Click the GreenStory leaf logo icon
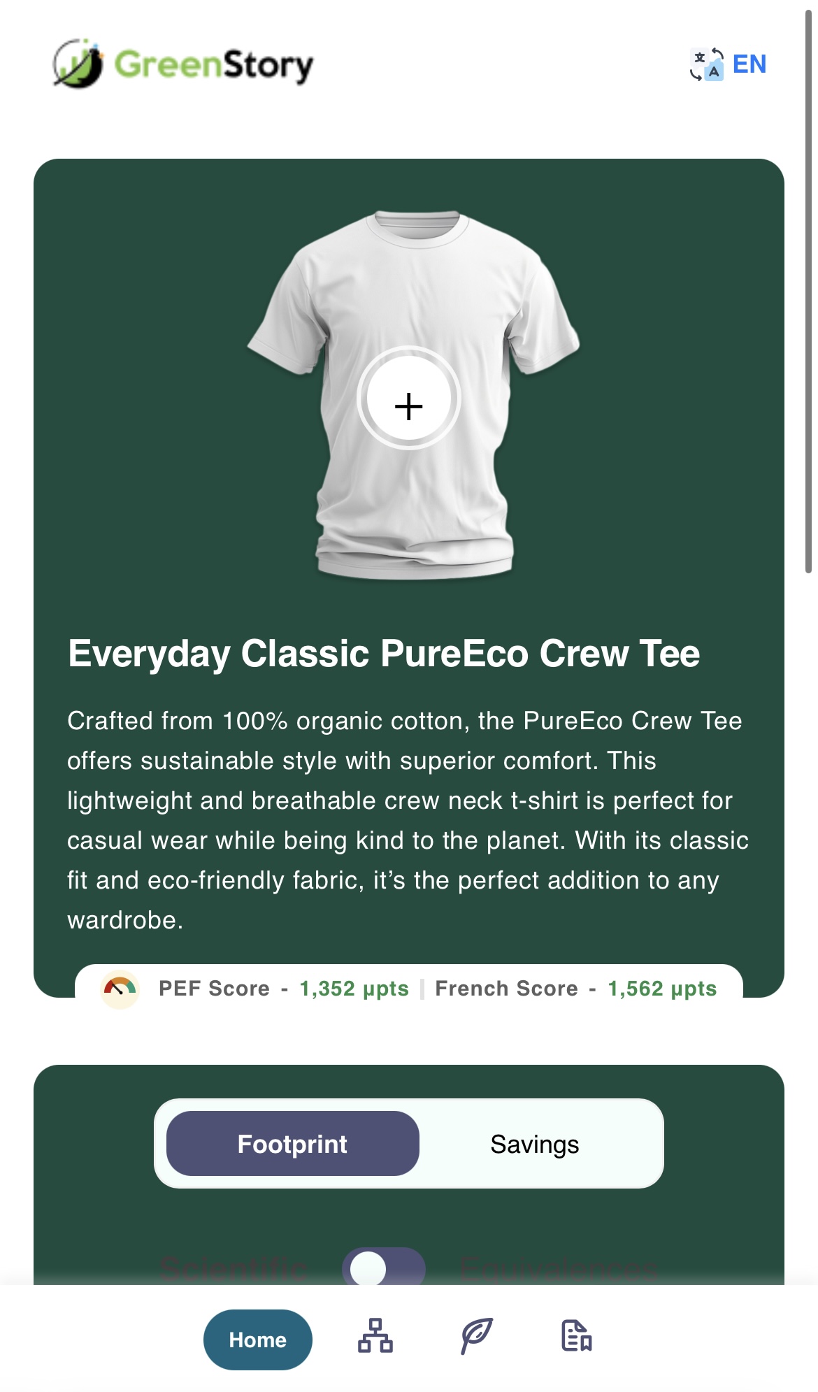Viewport: 818px width, 1392px height. (x=78, y=64)
